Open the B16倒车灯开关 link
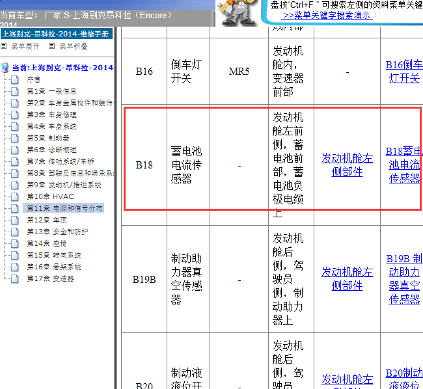The height and width of the screenshot is (389, 423). 404,72
